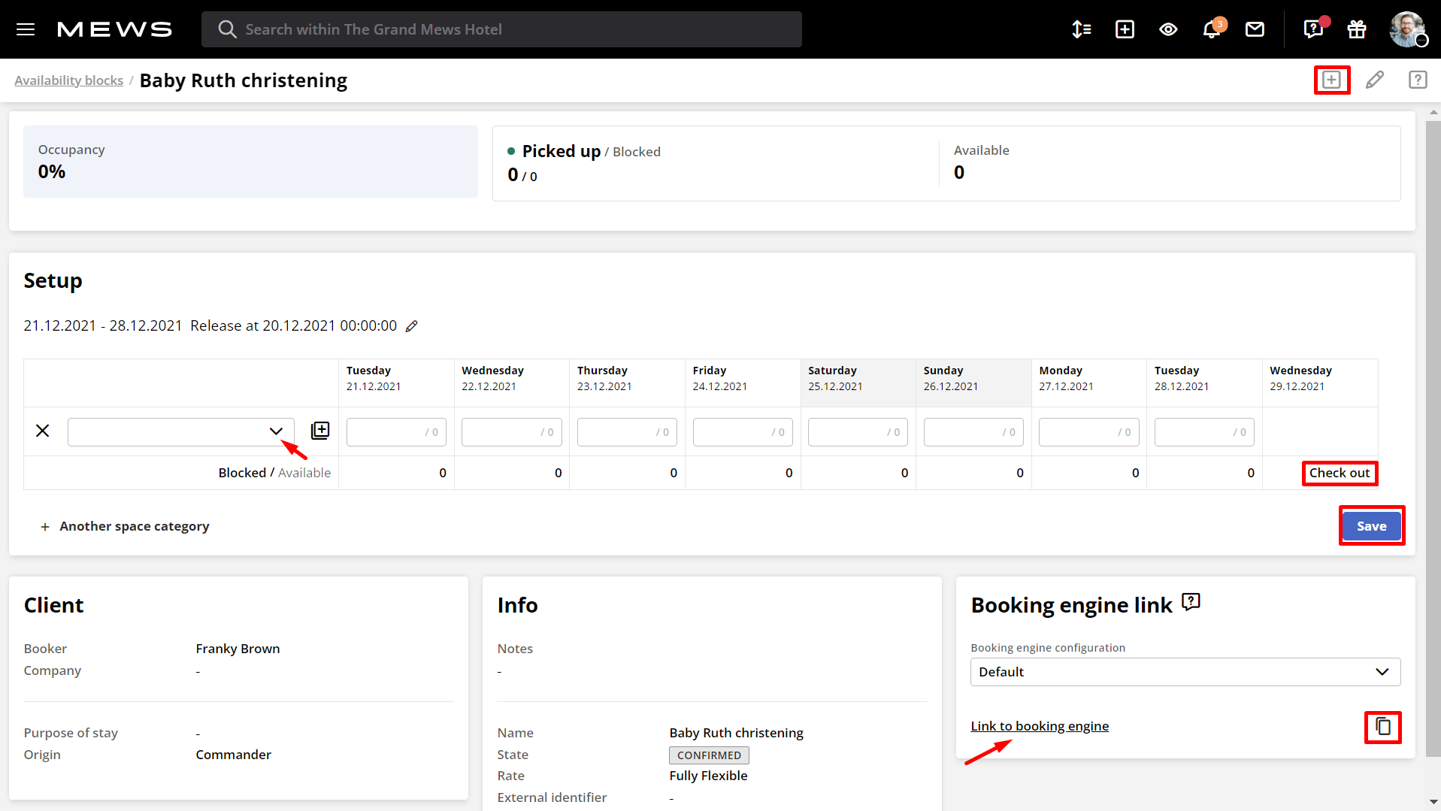The image size is (1441, 811).
Task: Click the Save button
Action: point(1371,525)
